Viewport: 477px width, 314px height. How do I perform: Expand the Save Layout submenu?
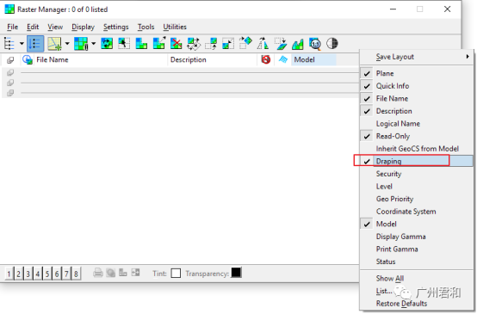click(x=417, y=57)
